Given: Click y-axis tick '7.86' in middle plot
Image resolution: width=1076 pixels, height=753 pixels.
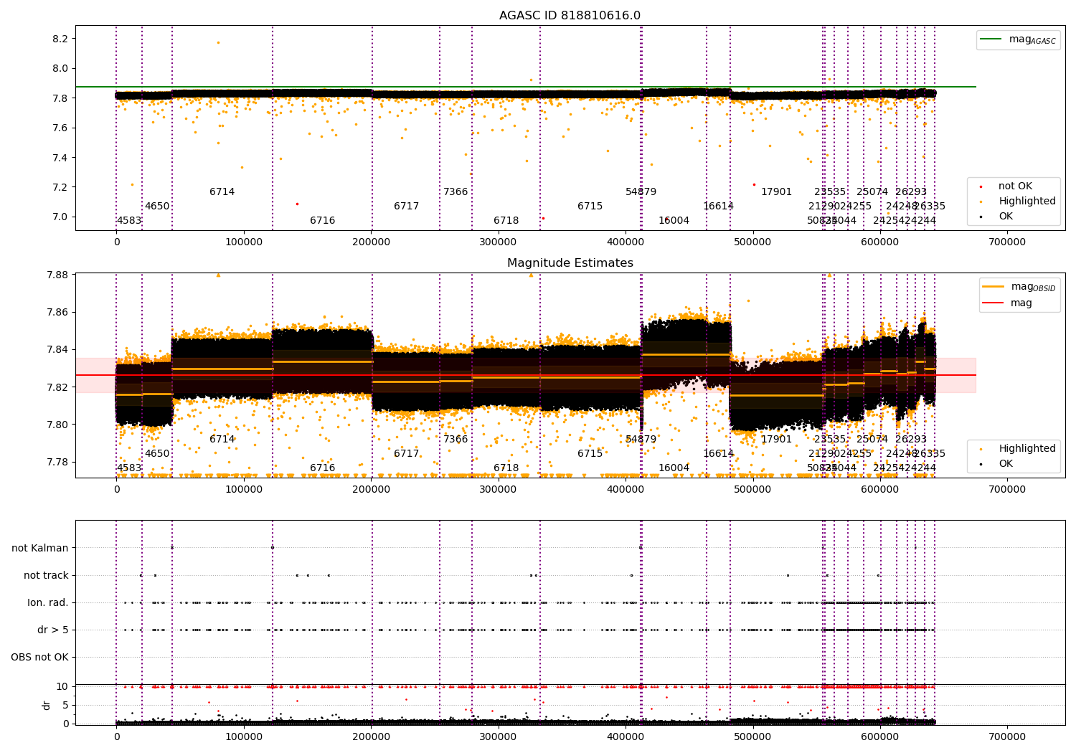Looking at the screenshot, I should coord(57,313).
